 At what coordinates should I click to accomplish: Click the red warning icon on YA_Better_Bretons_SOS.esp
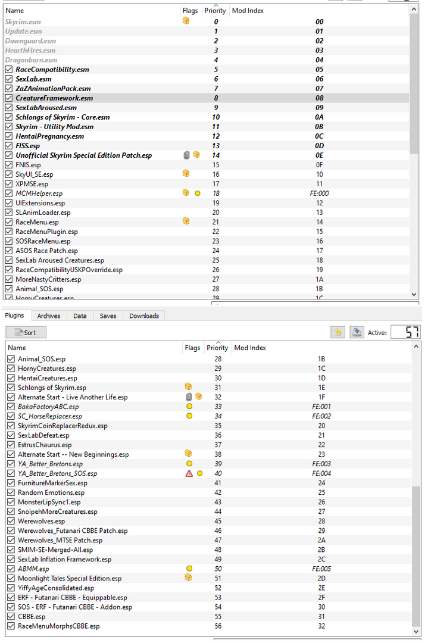pyautogui.click(x=189, y=473)
